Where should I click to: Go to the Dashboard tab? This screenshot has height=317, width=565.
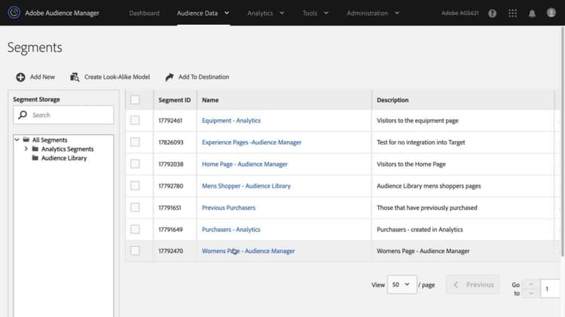pos(145,14)
